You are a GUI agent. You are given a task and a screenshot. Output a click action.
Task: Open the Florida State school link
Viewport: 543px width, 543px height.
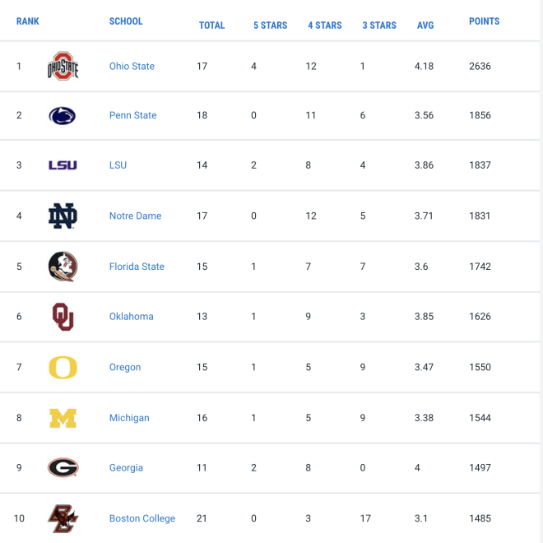(137, 267)
